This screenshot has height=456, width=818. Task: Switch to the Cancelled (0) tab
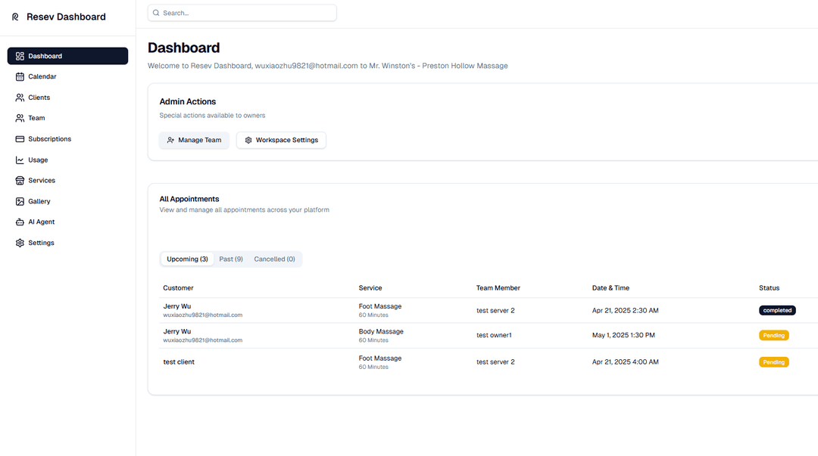[x=274, y=259]
